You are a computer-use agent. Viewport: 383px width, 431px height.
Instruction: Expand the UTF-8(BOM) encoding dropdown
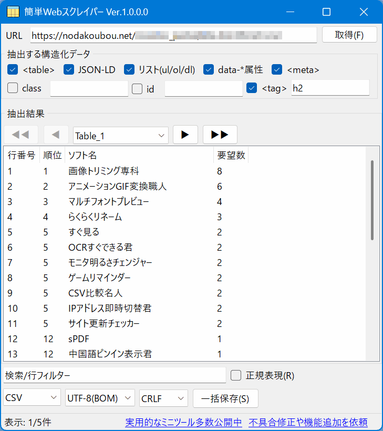pyautogui.click(x=100, y=398)
